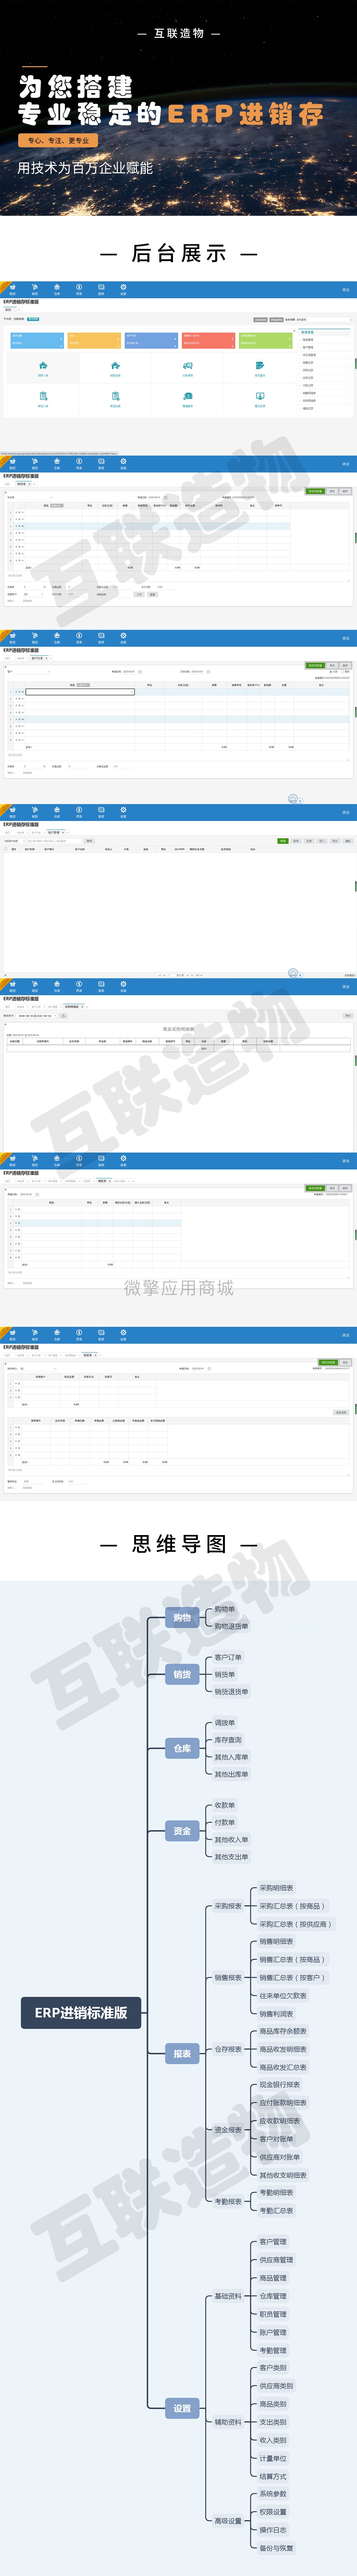Click the 商品收发明细表 leaf

coord(283,2049)
